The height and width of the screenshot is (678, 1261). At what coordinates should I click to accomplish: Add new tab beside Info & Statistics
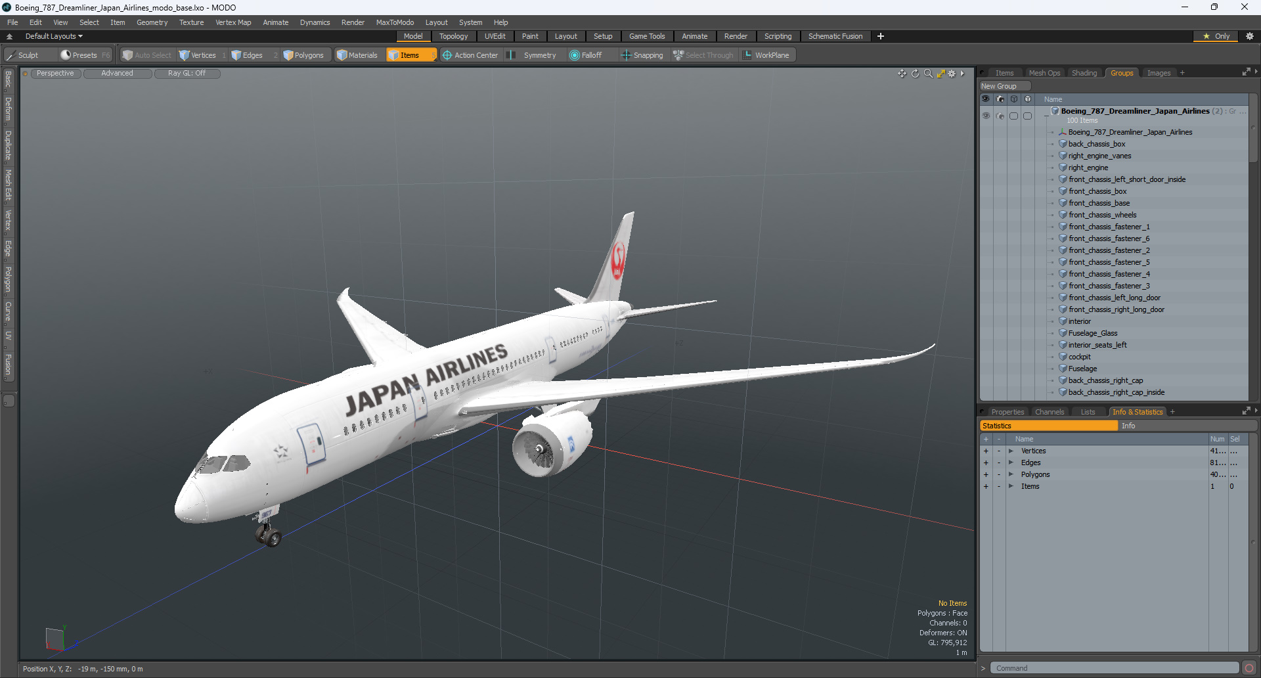coord(1172,412)
